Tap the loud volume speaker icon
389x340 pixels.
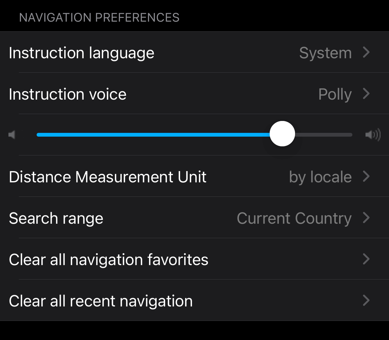[373, 135]
